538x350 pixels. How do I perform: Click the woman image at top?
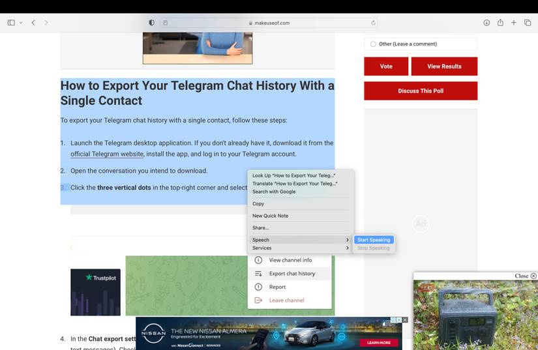(x=198, y=48)
